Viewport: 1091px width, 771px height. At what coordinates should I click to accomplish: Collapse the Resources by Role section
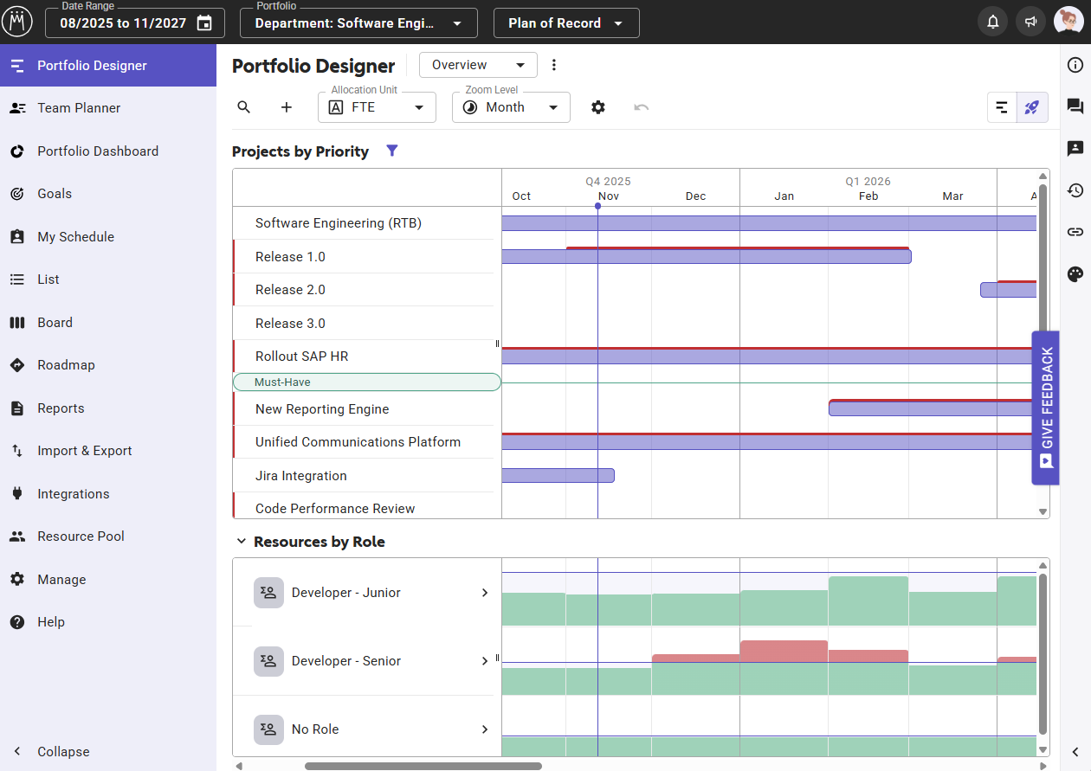pyautogui.click(x=242, y=542)
